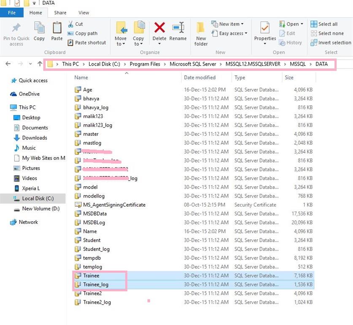The image size is (353, 325).
Task: Open the File tab
Action: coord(12,13)
